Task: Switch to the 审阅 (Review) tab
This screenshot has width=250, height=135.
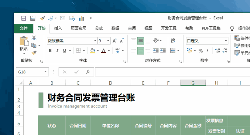Action: pos(132,28)
